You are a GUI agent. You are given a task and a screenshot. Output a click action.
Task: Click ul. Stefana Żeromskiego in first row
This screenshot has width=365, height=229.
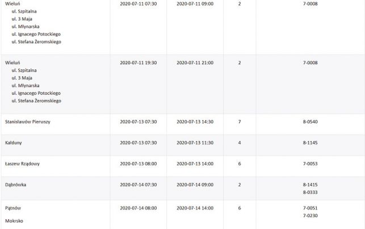click(x=36, y=42)
